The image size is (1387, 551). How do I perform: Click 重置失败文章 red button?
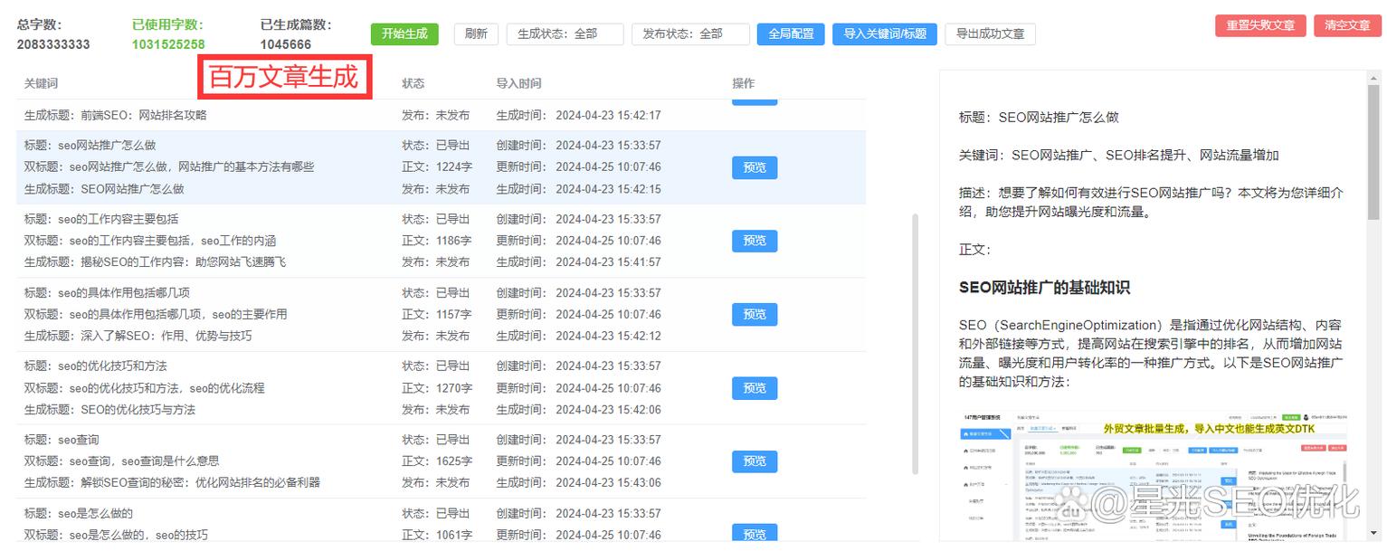coord(1260,25)
